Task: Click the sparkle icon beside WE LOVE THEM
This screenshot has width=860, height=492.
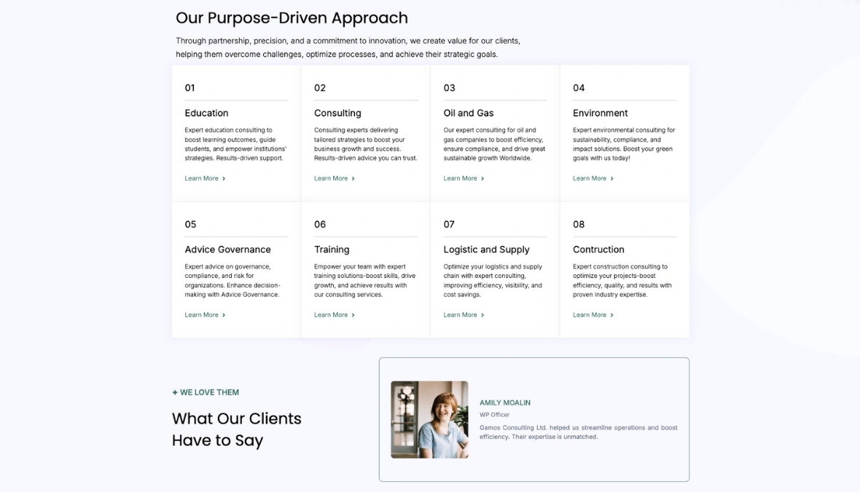Action: (175, 392)
